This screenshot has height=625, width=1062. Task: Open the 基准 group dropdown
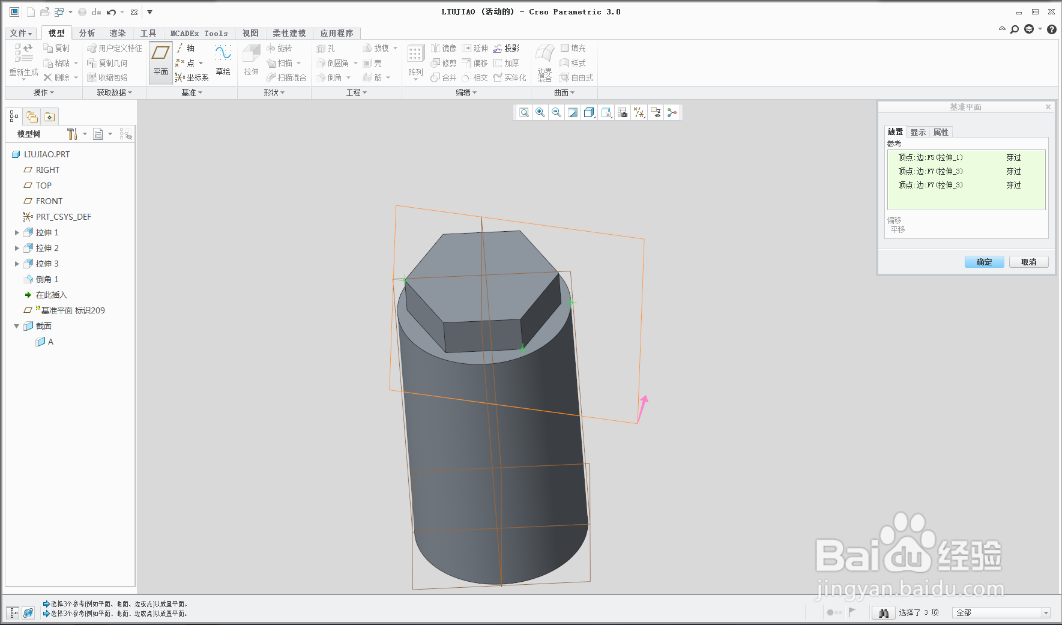[x=192, y=92]
